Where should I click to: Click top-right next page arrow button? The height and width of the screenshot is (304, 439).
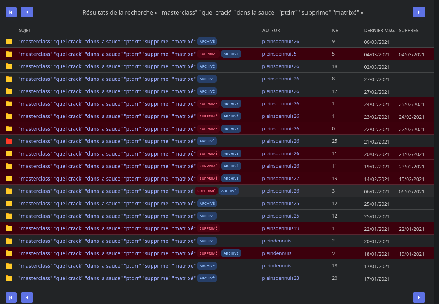tap(419, 12)
